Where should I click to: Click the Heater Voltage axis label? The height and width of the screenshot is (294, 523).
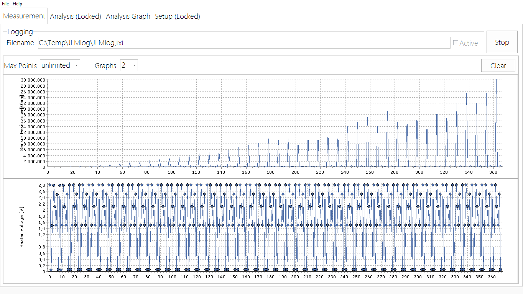(22, 227)
